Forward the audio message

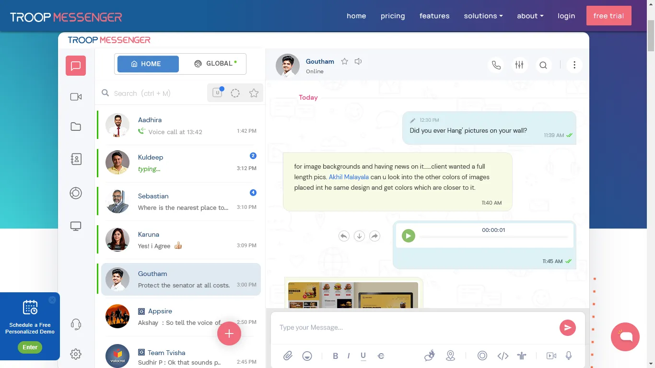[375, 236]
